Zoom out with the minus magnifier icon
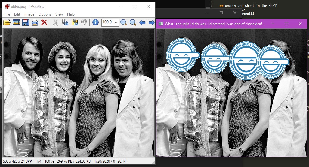This screenshot has width=309, height=167. pos(133,22)
